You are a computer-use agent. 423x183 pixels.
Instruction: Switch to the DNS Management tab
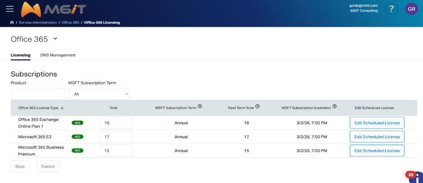coord(58,55)
